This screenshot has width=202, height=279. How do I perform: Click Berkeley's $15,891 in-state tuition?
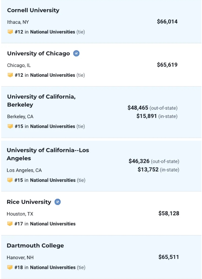pos(147,116)
